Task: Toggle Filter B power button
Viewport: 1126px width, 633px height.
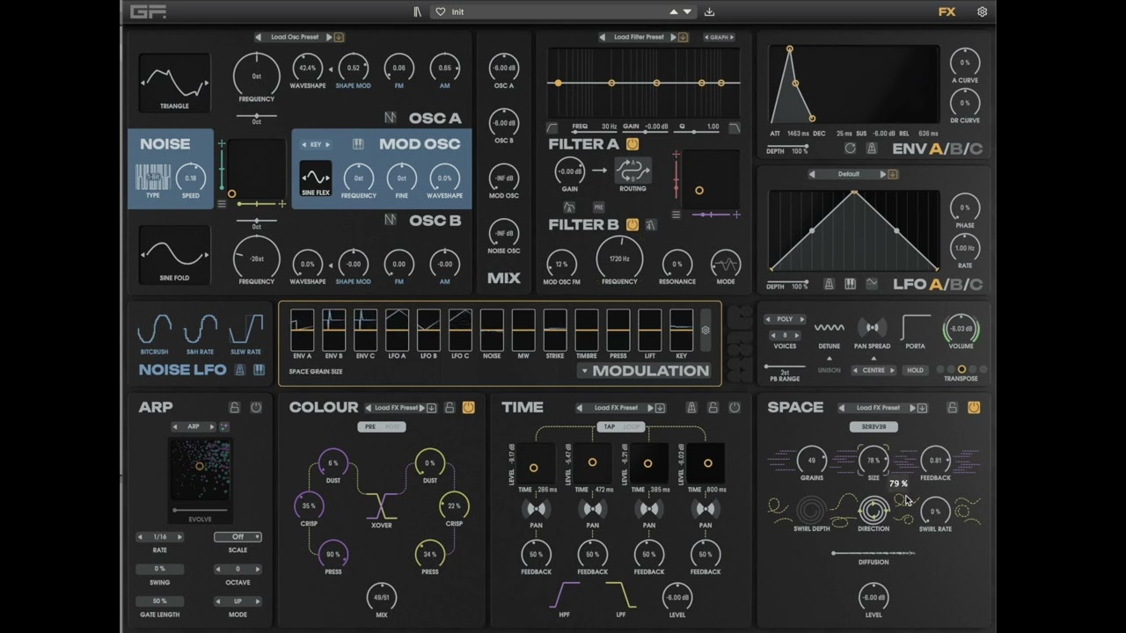Action: coord(632,225)
